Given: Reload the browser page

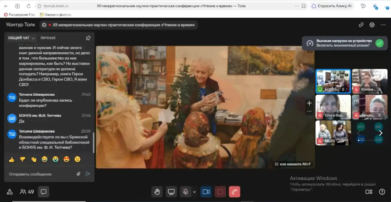Looking at the screenshot, I should pyautogui.click(x=29, y=6).
